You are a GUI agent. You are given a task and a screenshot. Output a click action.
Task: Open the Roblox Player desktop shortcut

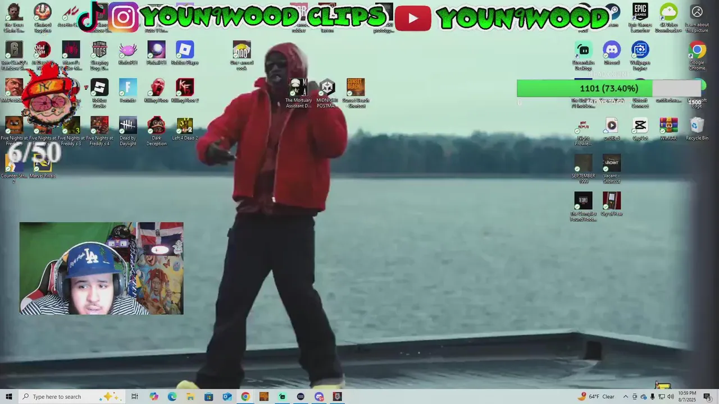click(185, 53)
